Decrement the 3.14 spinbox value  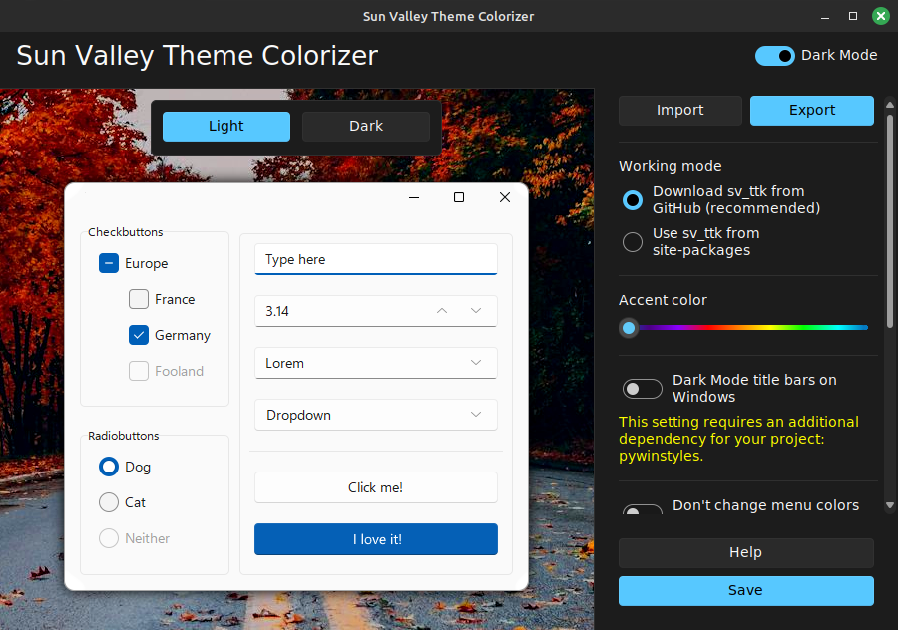(x=476, y=311)
